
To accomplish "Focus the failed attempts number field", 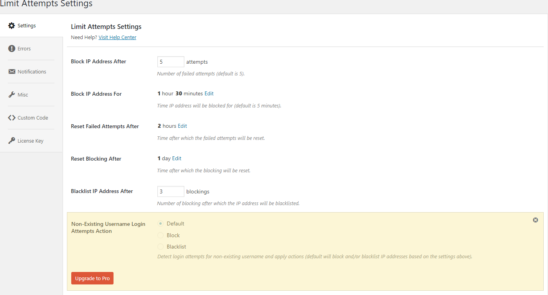I will 170,62.
